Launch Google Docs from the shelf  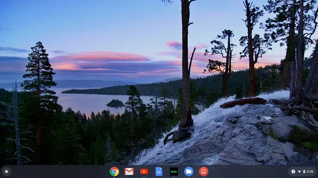(159, 172)
